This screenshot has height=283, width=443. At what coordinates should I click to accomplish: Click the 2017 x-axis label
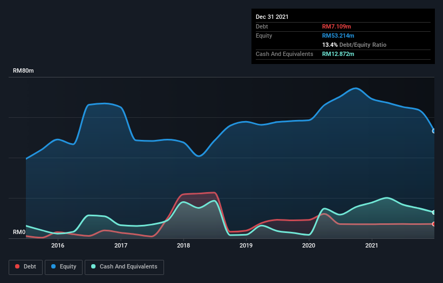pos(121,245)
